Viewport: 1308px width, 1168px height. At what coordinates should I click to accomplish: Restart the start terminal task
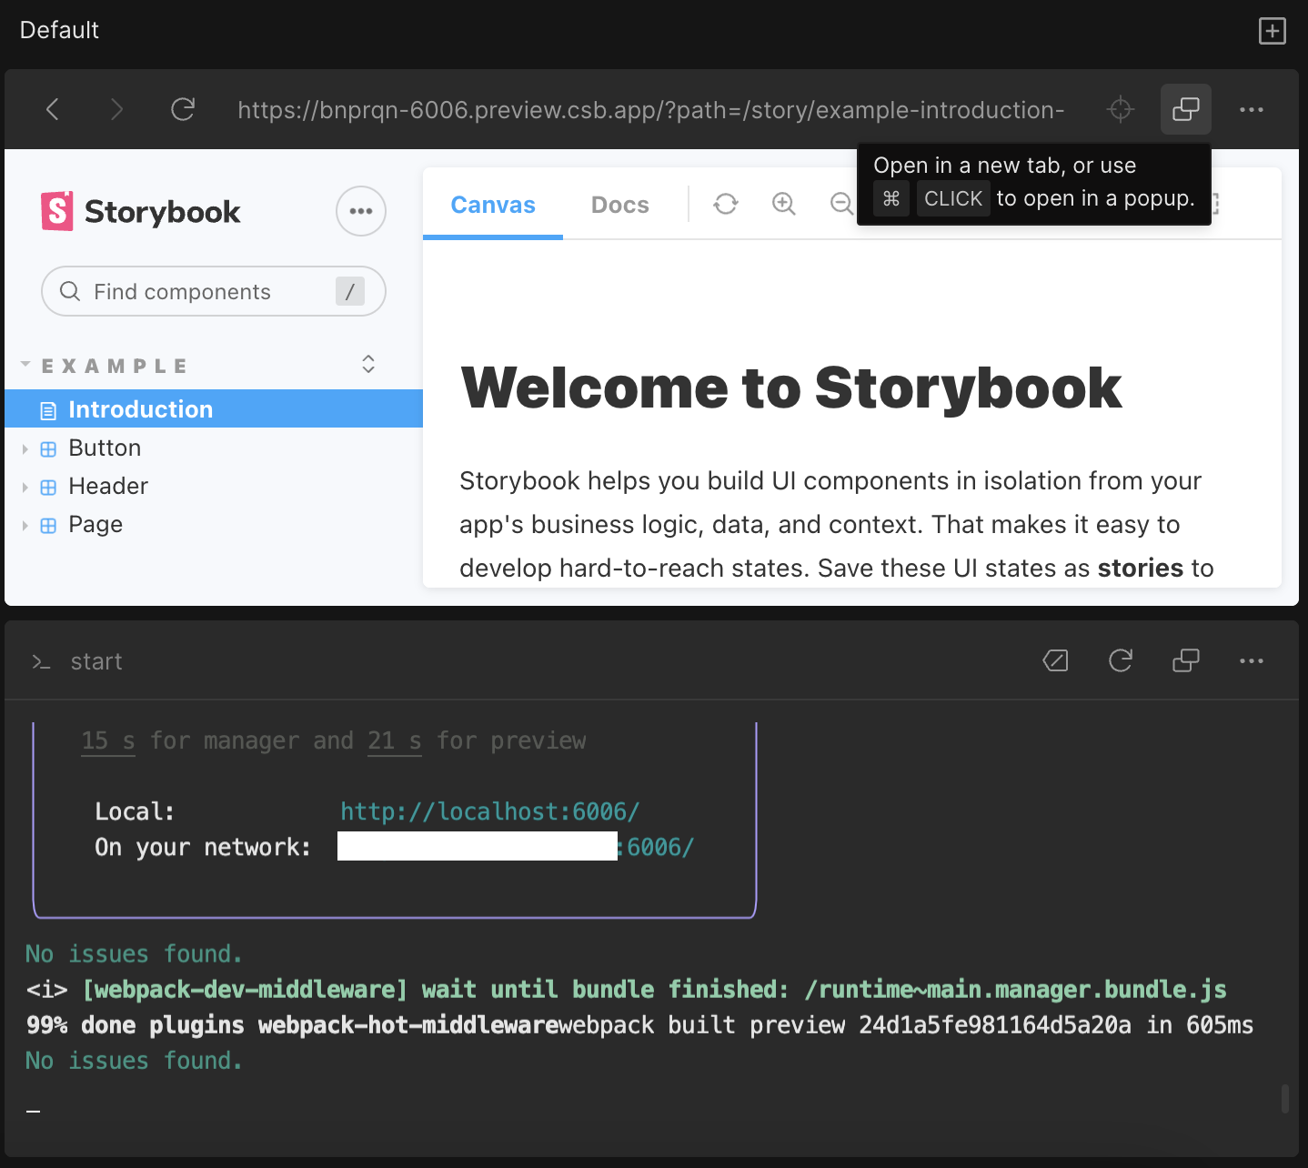[1121, 660]
